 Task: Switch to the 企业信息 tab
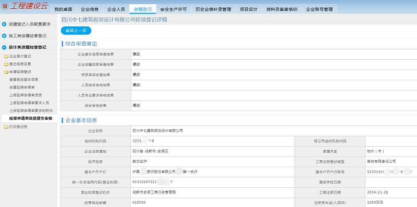click(90, 9)
